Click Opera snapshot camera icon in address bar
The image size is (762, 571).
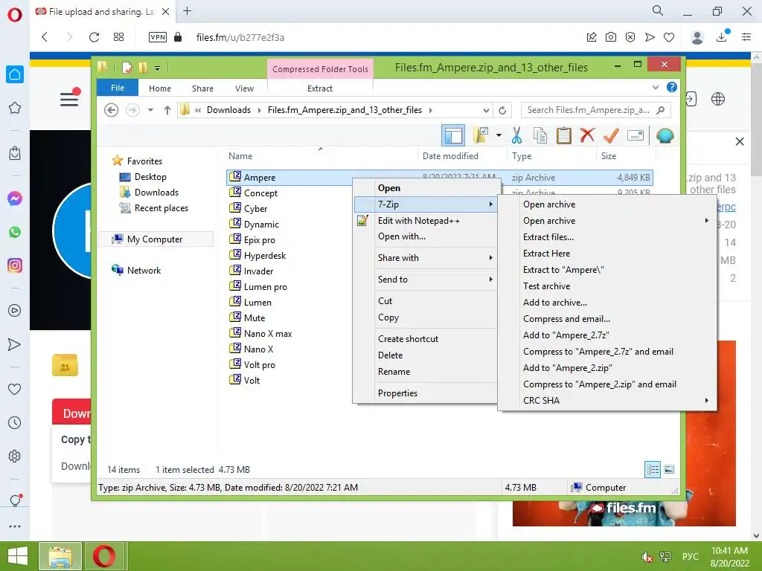pyautogui.click(x=611, y=37)
